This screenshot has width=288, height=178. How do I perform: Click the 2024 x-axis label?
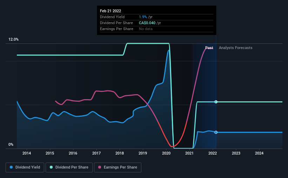coord(259,153)
